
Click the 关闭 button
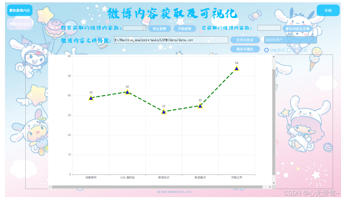tap(328, 11)
